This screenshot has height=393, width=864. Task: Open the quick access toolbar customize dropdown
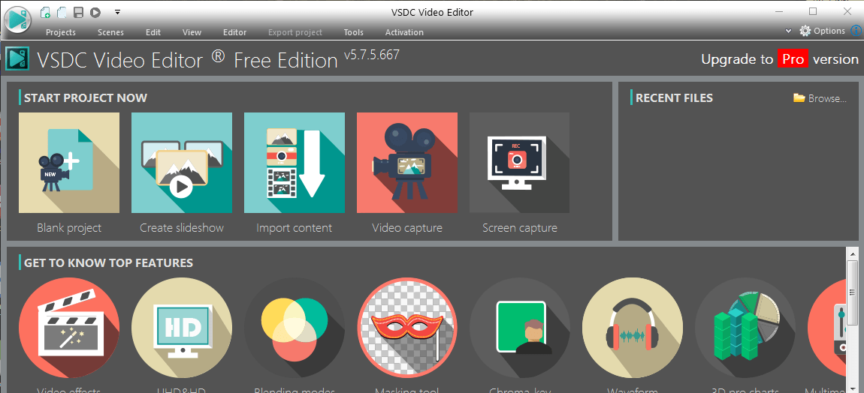[116, 11]
